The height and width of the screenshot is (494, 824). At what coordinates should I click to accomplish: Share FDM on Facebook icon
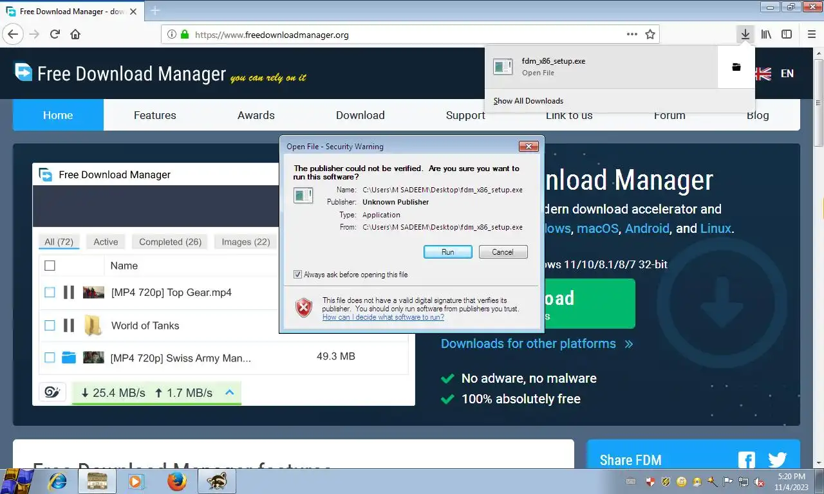747,460
